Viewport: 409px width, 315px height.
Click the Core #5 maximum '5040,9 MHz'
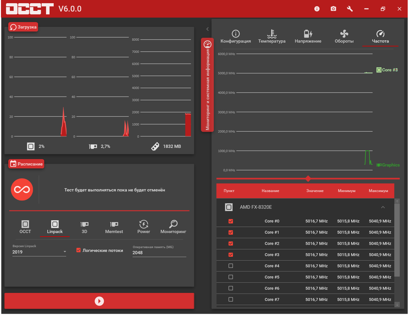[x=380, y=277]
